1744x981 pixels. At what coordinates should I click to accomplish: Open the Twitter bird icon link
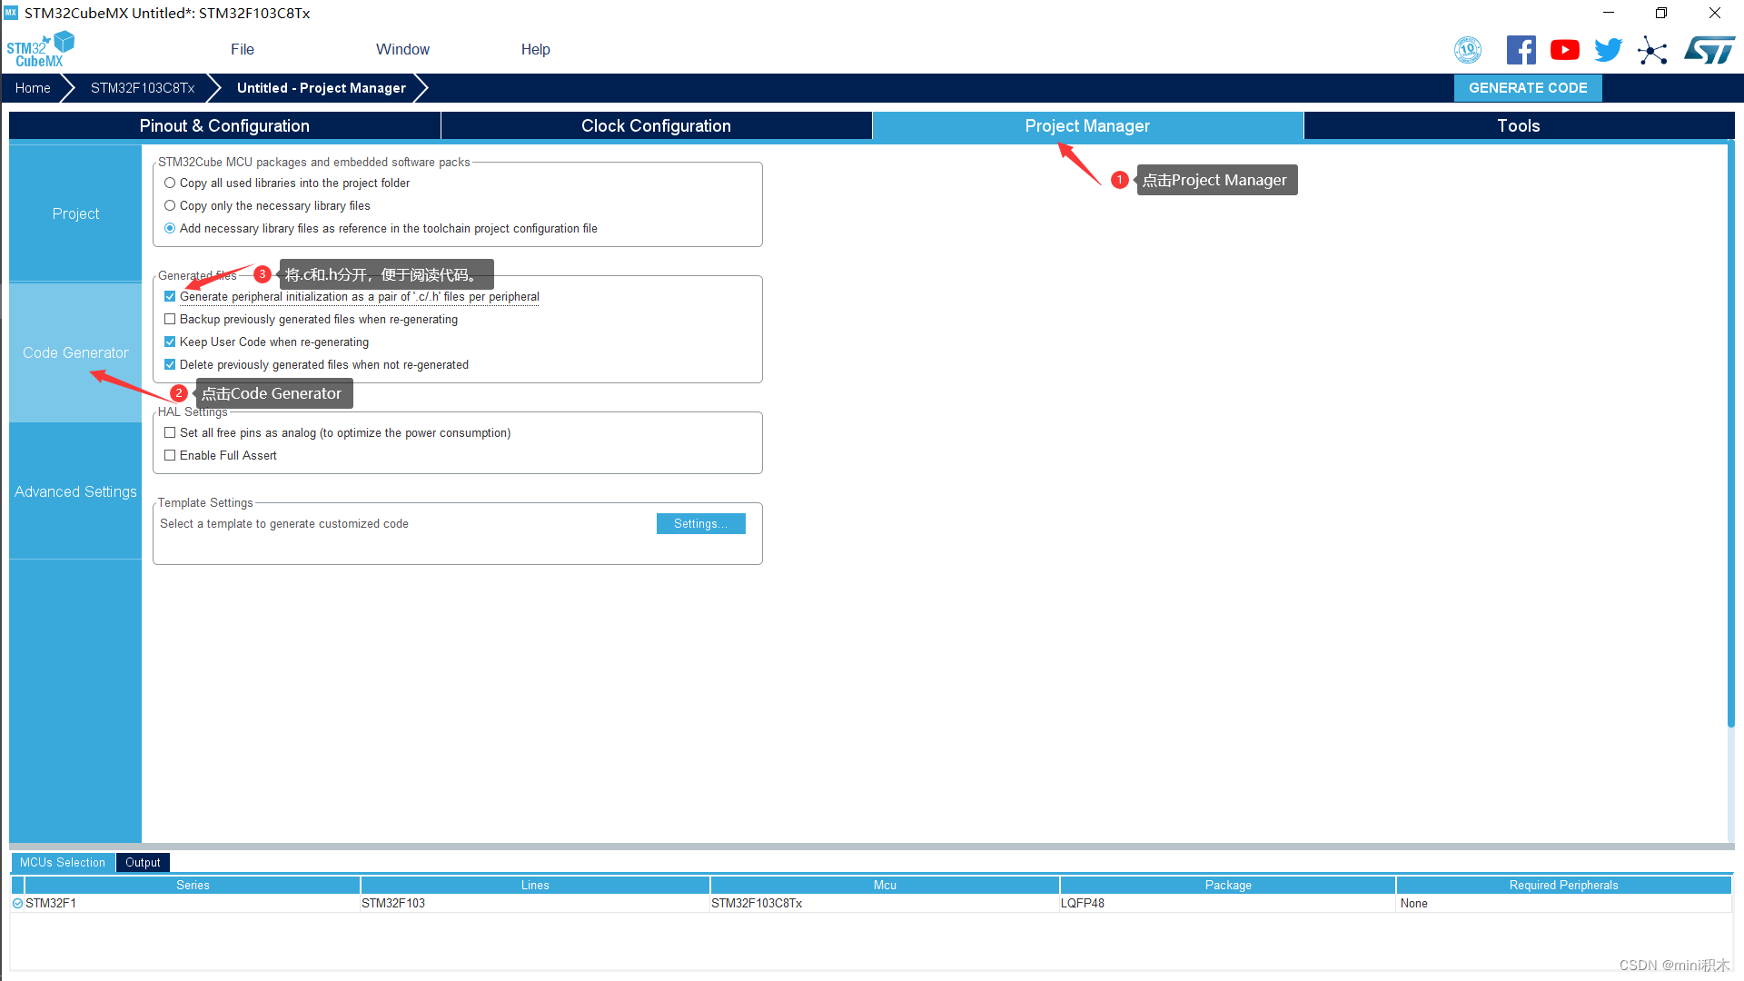point(1608,50)
